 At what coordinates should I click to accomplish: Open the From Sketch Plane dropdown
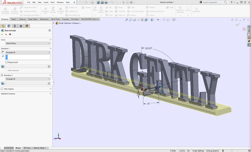tap(28, 43)
